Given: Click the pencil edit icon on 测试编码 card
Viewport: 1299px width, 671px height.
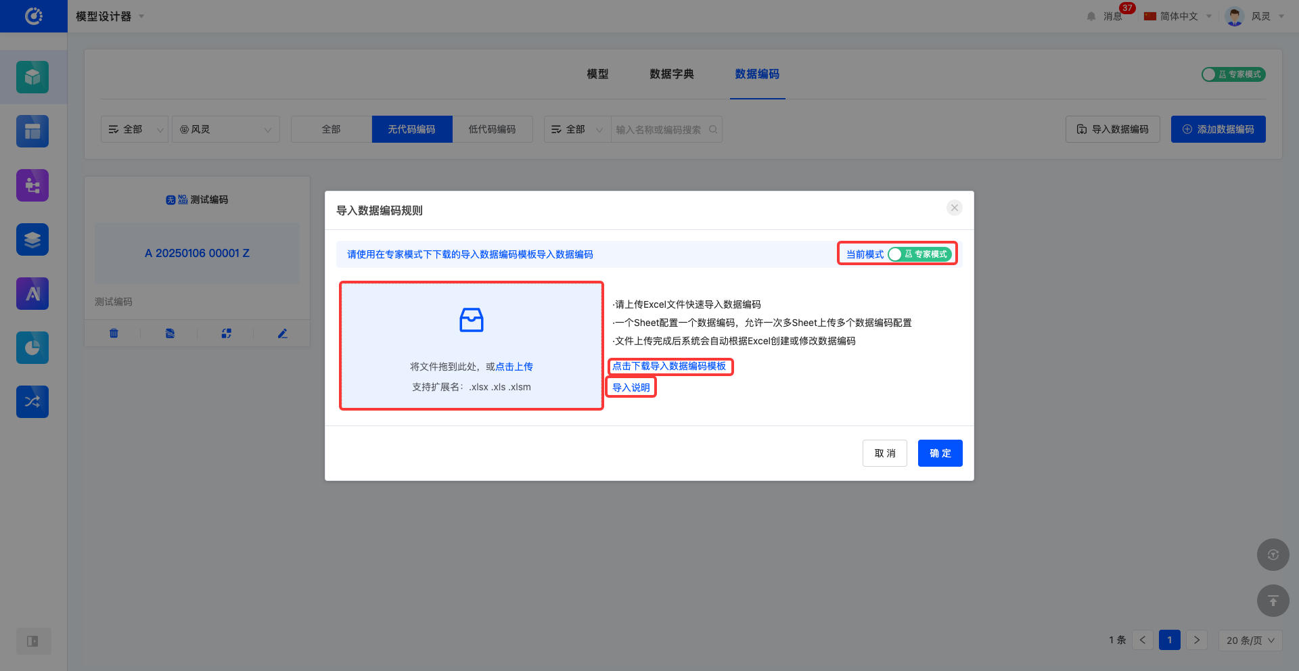Looking at the screenshot, I should coord(283,333).
